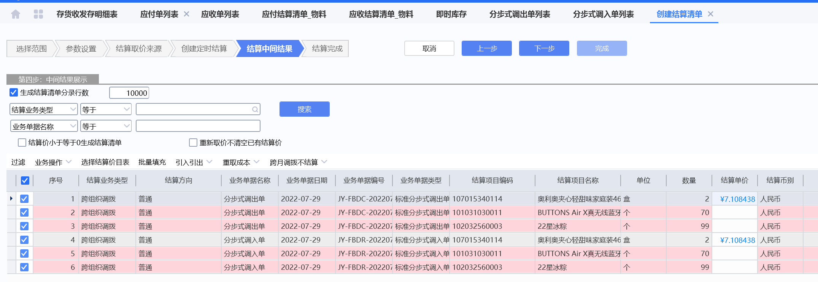
Task: Click 批量填充 toolbar item
Action: click(152, 162)
